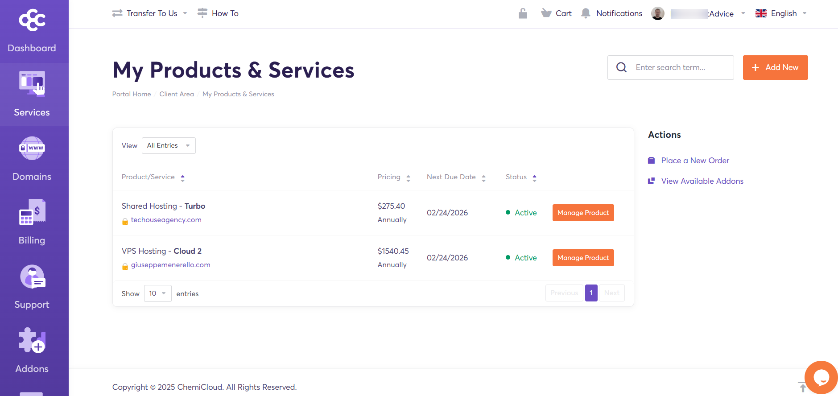Click the Transfer To Us arrows icon
This screenshot has height=396, width=838.
pos(117,13)
